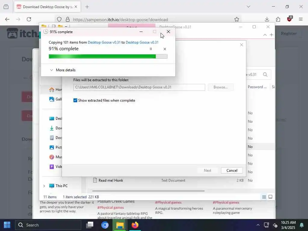The height and width of the screenshot is (231, 308).
Task: Click the Explorer horizontal scrollbar
Action: 148,191
